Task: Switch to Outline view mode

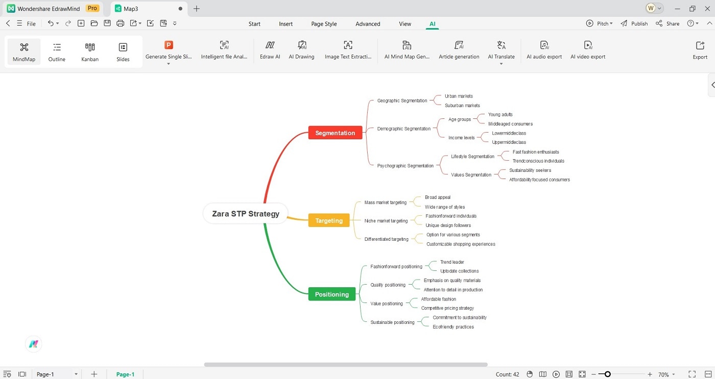Action: click(57, 52)
